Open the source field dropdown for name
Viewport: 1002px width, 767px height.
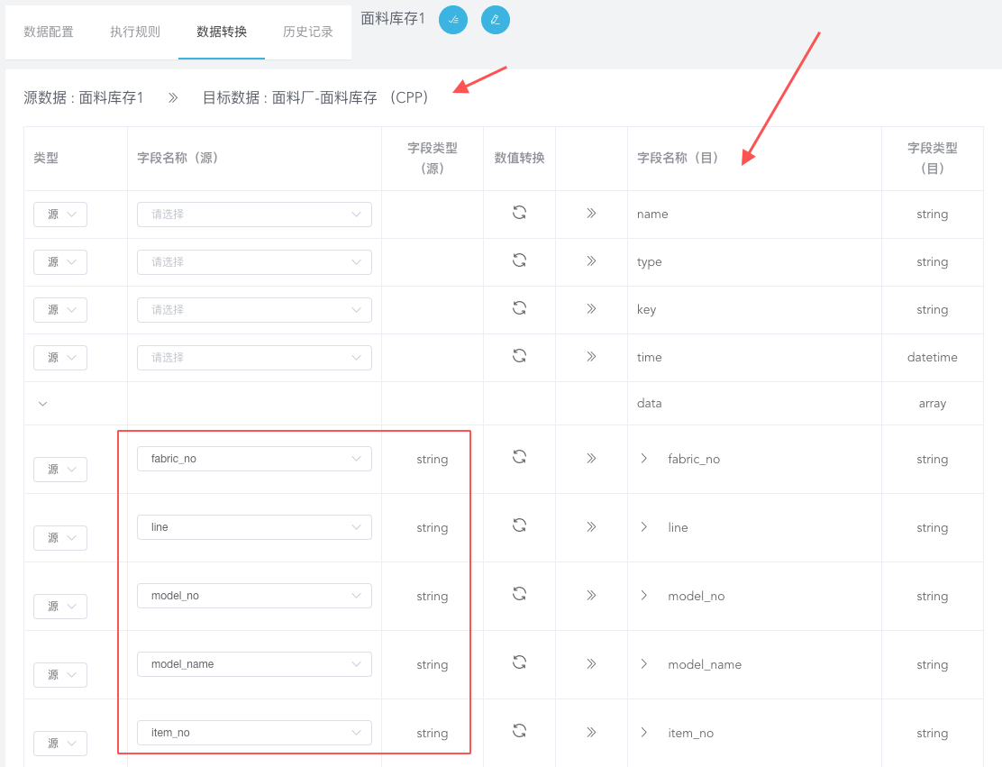254,215
